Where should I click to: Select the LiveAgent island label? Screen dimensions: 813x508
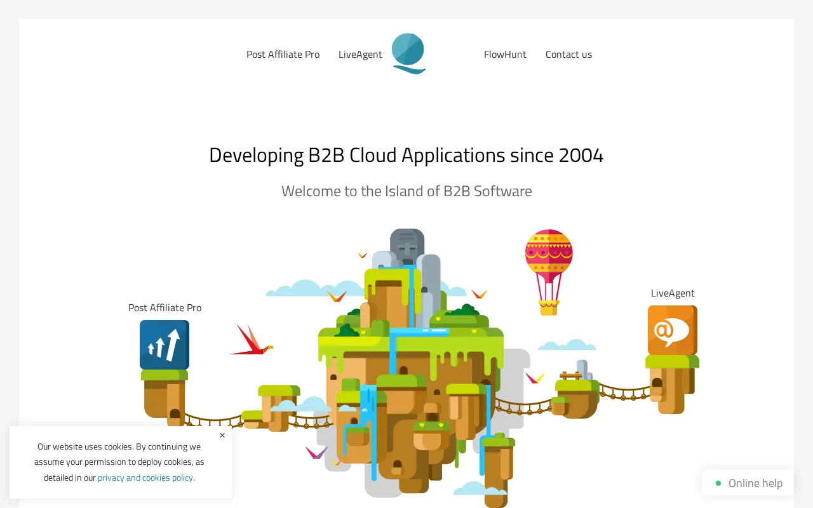673,293
